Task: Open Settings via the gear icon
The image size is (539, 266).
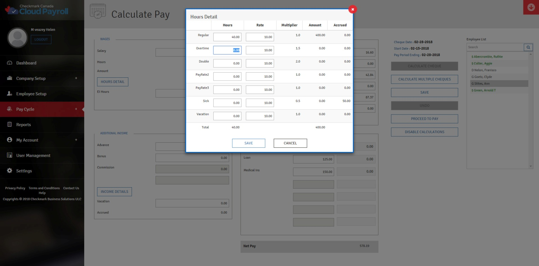Action: (x=10, y=171)
